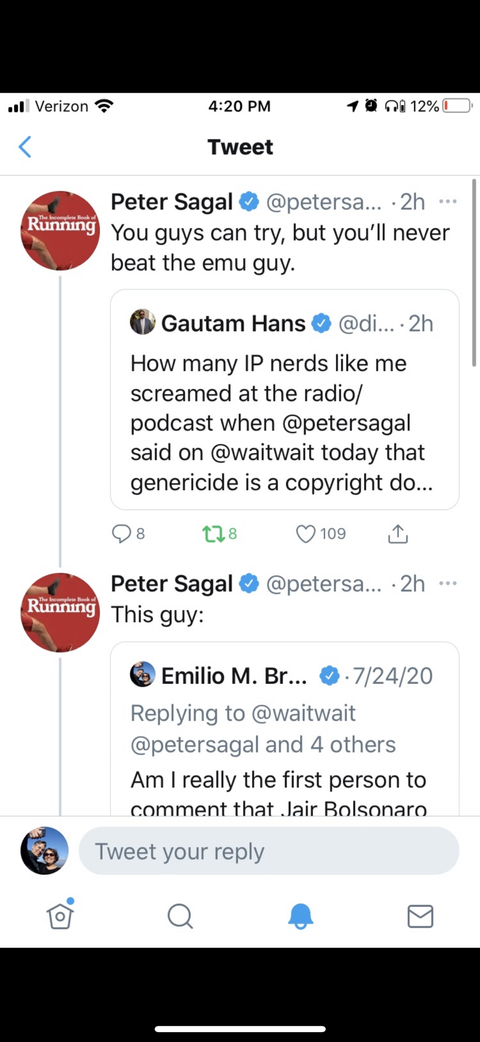Open more options on 'This guy:' tweet
The height and width of the screenshot is (1042, 480).
click(448, 584)
